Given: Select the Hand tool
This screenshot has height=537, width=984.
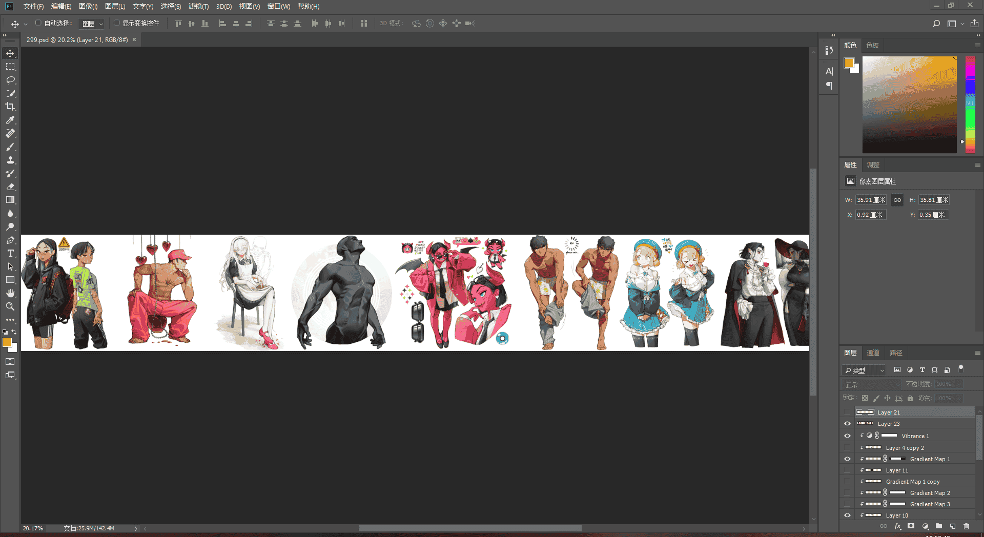Looking at the screenshot, I should (x=10, y=294).
